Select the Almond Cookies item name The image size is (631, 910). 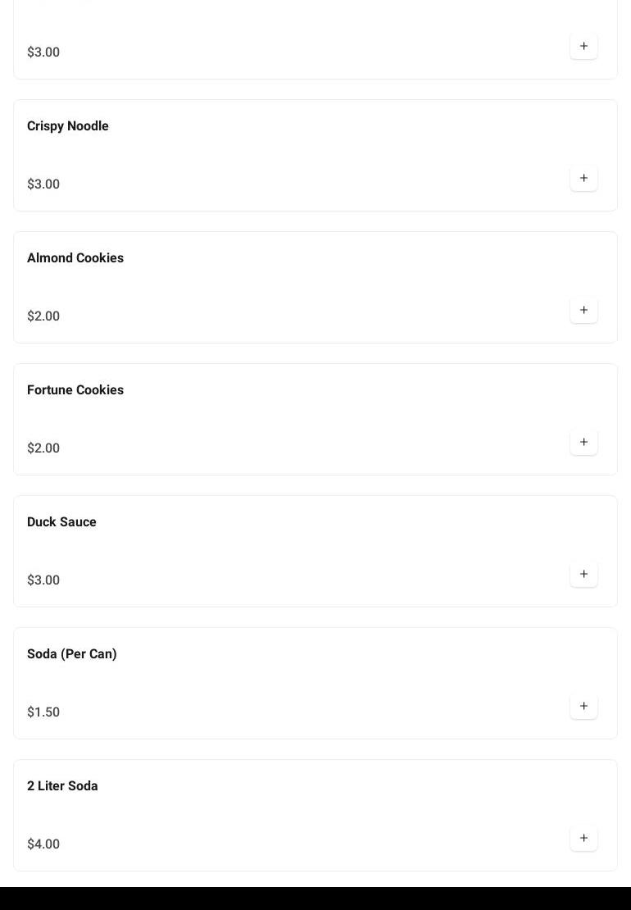coord(75,257)
